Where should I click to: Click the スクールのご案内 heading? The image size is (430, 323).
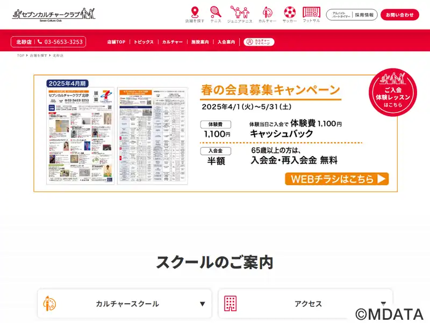click(x=214, y=262)
